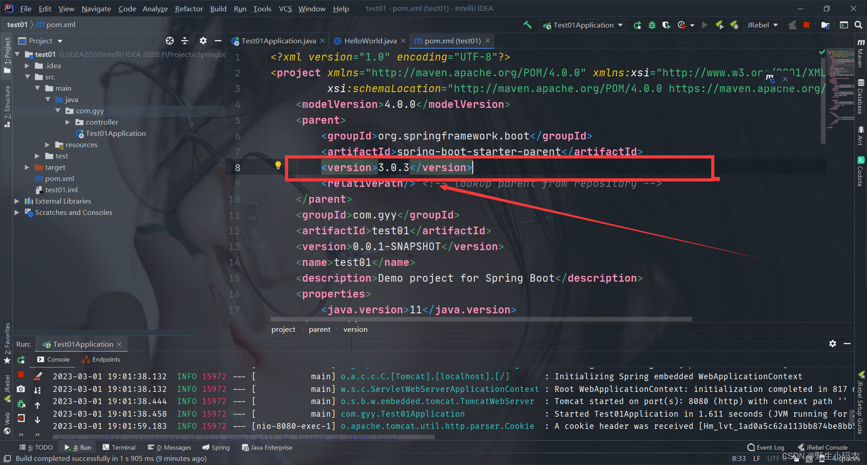
Task: Toggle the Ant side panel
Action: pos(861,135)
